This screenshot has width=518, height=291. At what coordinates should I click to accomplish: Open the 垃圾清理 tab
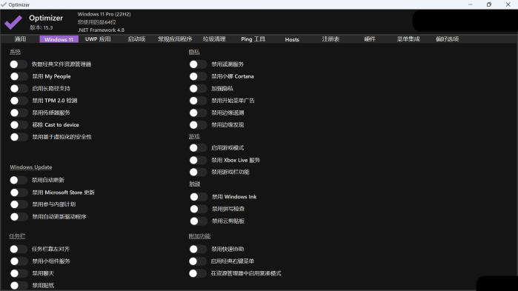click(214, 39)
